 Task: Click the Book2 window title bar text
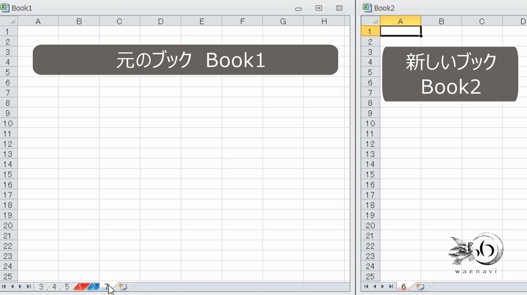click(384, 8)
